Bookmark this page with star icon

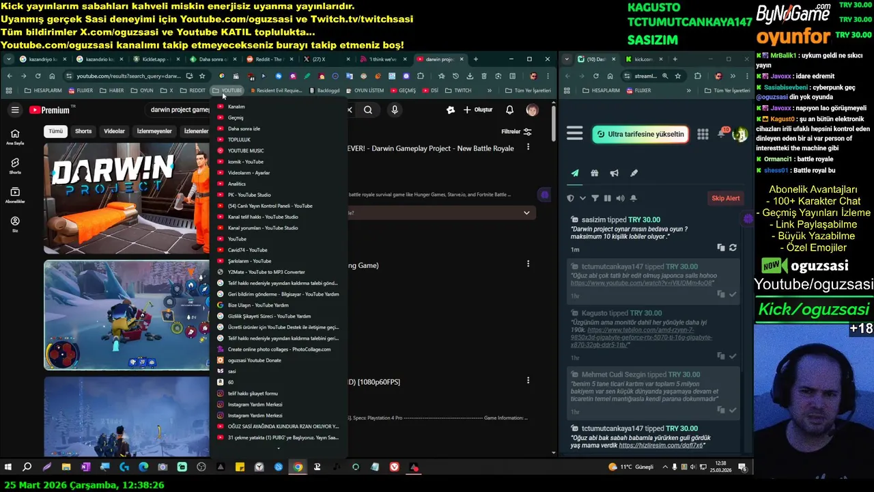pos(202,76)
